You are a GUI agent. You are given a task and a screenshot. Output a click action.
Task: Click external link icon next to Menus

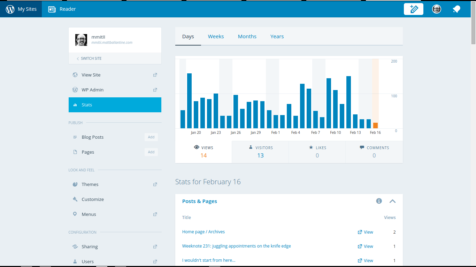coord(155,214)
